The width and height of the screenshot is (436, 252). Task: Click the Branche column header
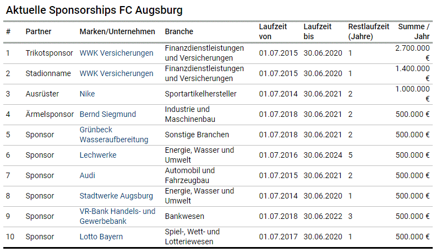tap(179, 31)
